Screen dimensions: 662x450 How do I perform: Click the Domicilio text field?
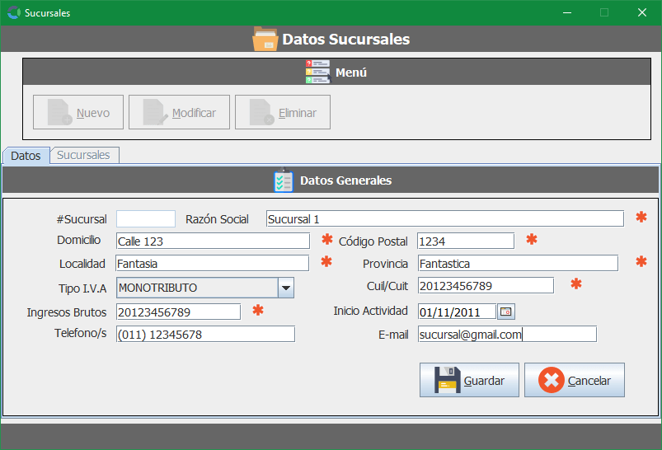[x=212, y=241]
